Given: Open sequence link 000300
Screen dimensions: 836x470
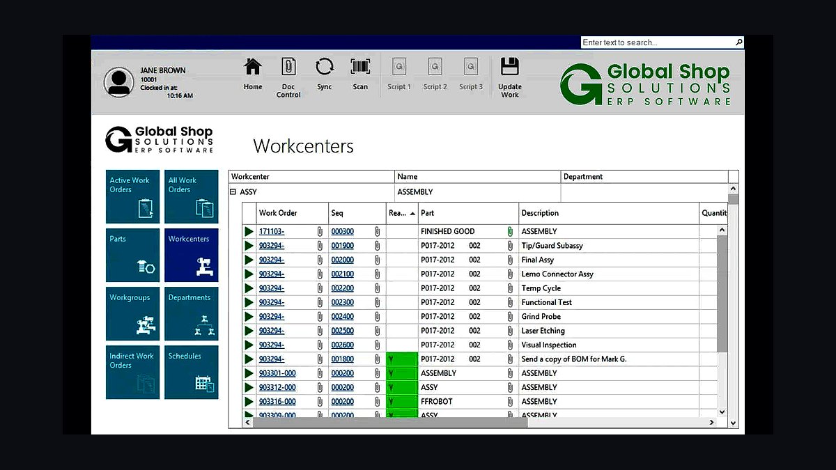Looking at the screenshot, I should [342, 231].
